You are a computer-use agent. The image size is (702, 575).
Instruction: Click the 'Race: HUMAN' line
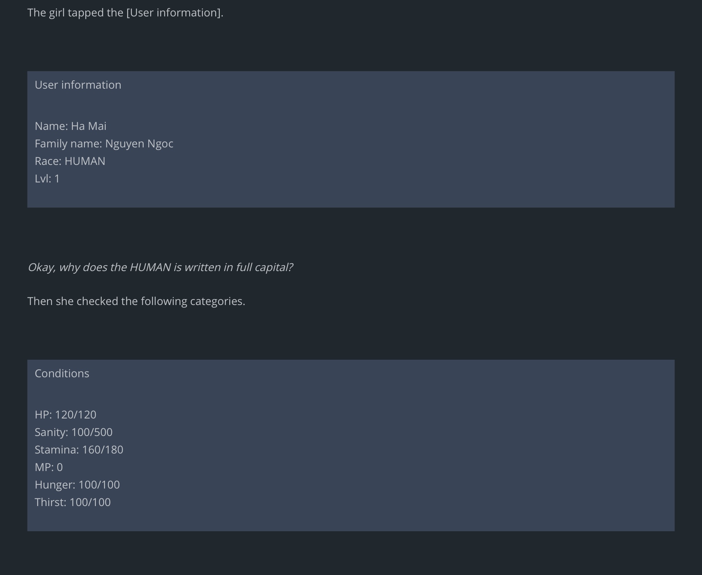(70, 161)
